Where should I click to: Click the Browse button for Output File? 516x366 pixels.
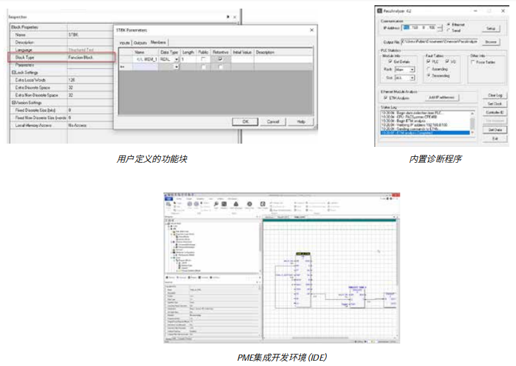491,41
